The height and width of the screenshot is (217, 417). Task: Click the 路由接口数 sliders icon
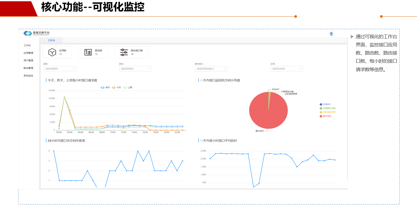click(x=124, y=52)
